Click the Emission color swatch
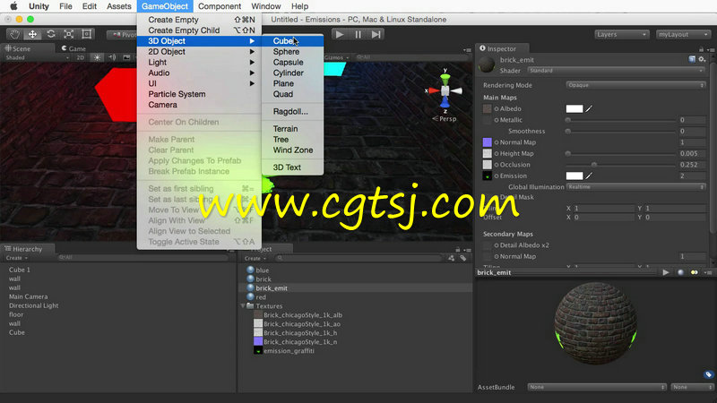Image resolution: width=717 pixels, height=403 pixels. pyautogui.click(x=574, y=176)
